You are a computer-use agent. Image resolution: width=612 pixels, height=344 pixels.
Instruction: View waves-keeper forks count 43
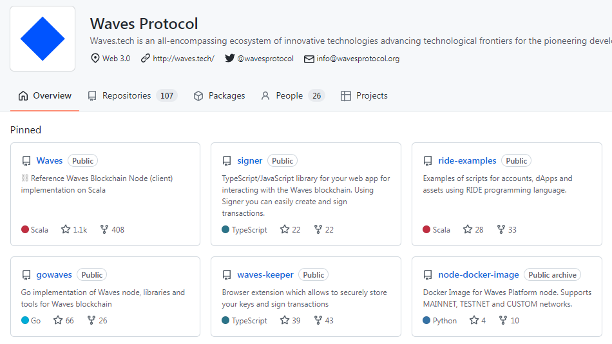[324, 320]
